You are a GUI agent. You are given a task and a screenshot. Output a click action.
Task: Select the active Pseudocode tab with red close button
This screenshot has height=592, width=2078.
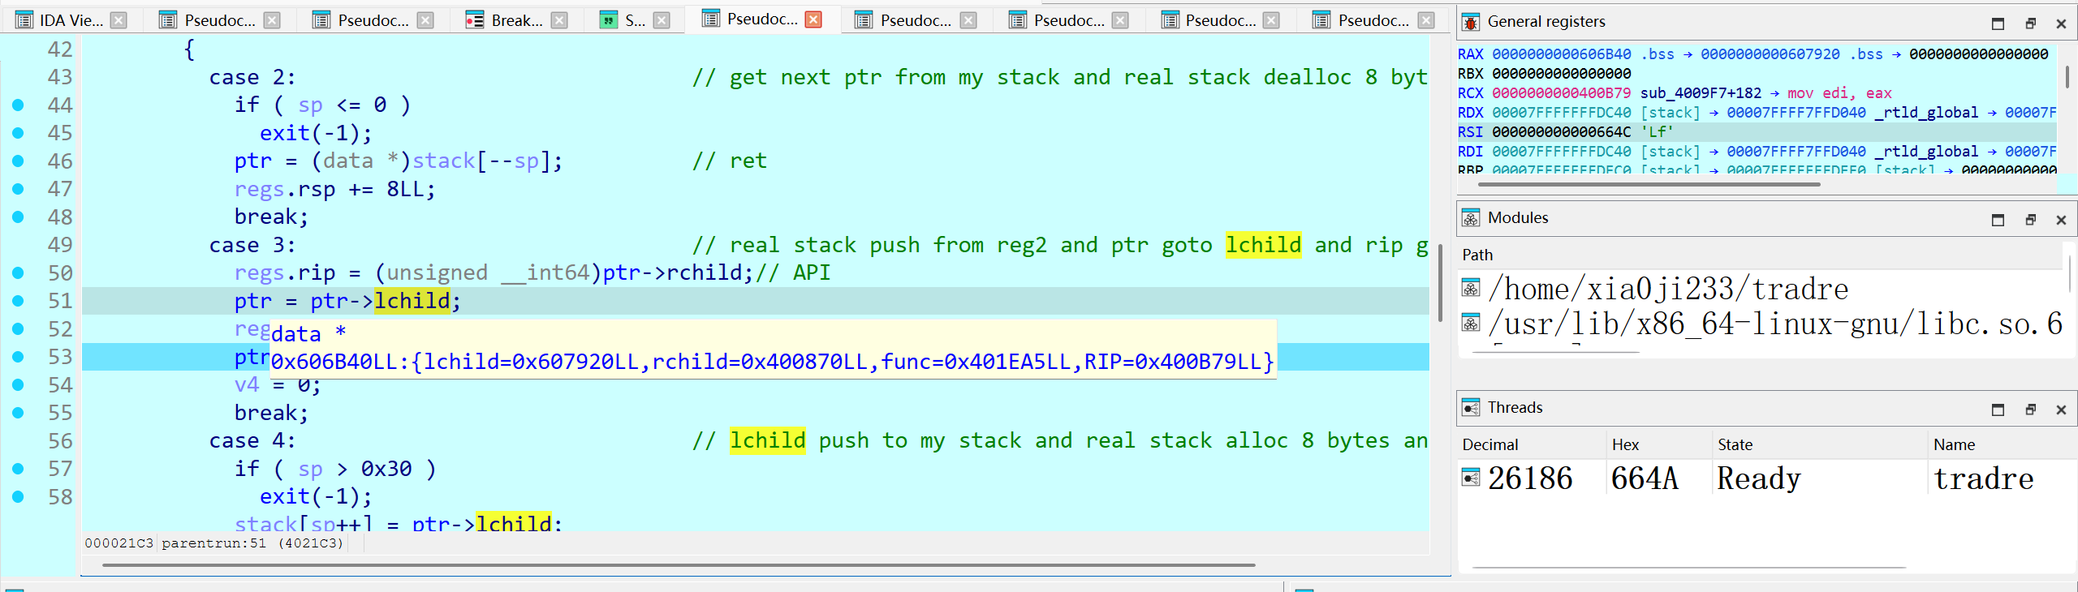(x=761, y=19)
